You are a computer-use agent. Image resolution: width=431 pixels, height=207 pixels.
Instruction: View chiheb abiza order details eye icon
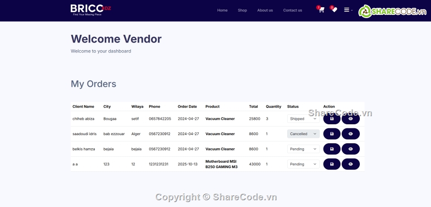[350, 119]
